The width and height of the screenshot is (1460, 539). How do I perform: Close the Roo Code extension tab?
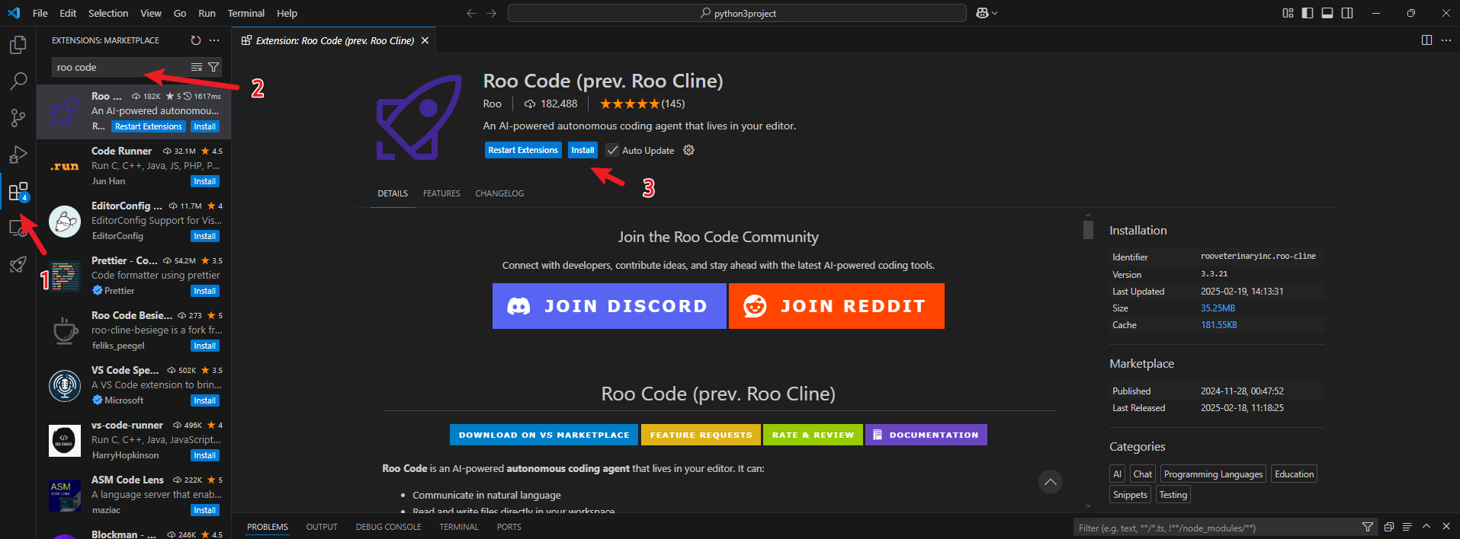coord(425,40)
